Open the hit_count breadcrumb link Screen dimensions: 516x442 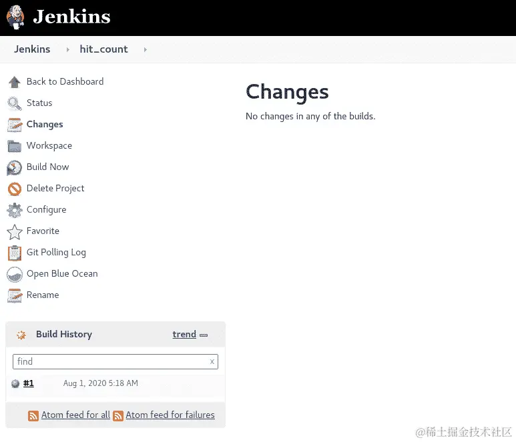(x=103, y=49)
